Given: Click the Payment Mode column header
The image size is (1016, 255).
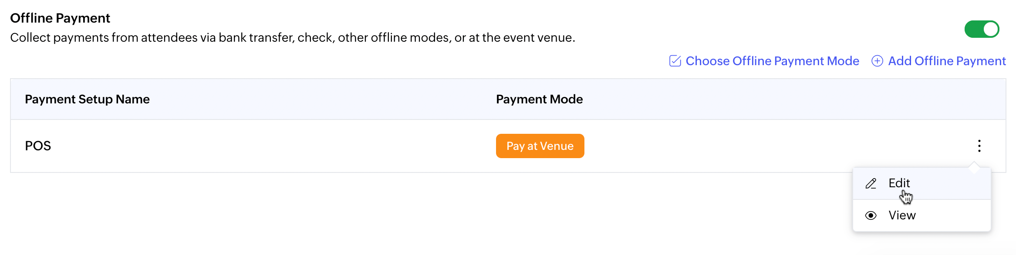Looking at the screenshot, I should 539,99.
